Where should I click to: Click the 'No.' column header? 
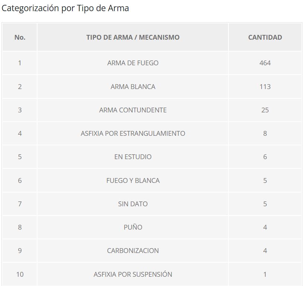(20, 37)
